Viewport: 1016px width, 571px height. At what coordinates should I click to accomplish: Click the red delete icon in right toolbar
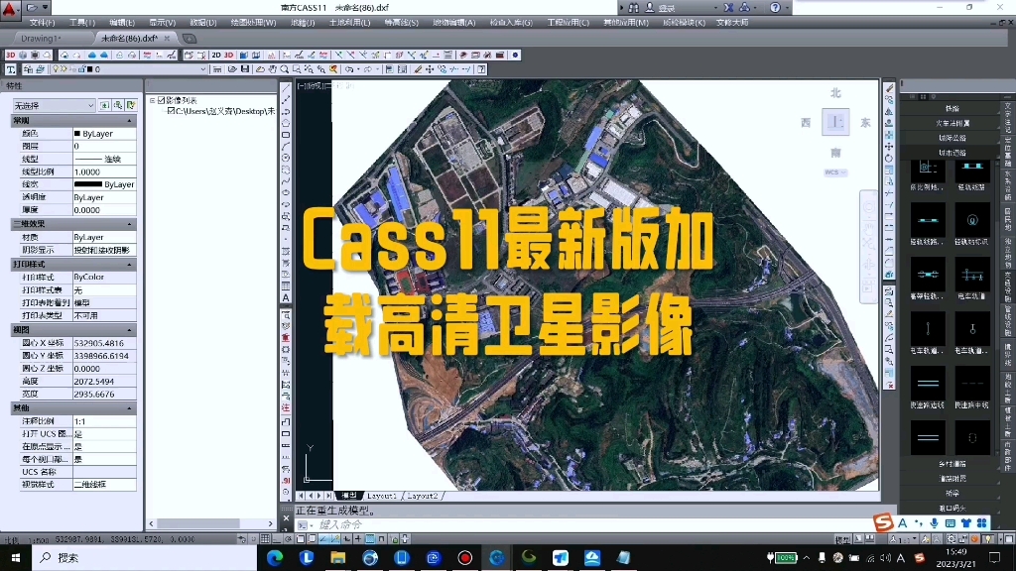890,386
